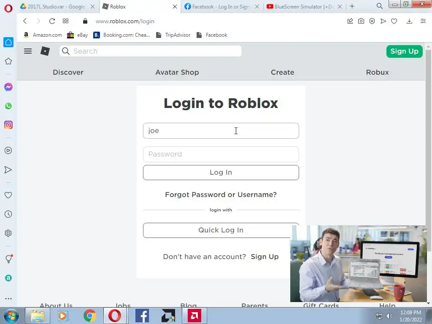Click Sign Up link below form
This screenshot has height=324, width=432.
pos(265,257)
